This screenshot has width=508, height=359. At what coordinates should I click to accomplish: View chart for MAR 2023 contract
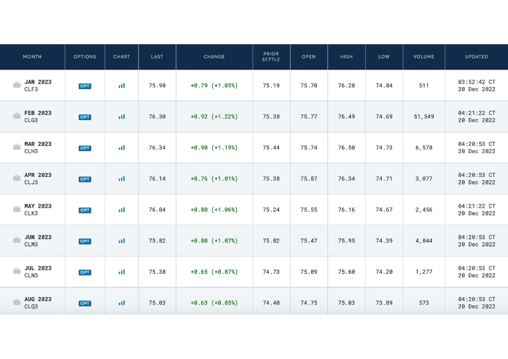(122, 148)
